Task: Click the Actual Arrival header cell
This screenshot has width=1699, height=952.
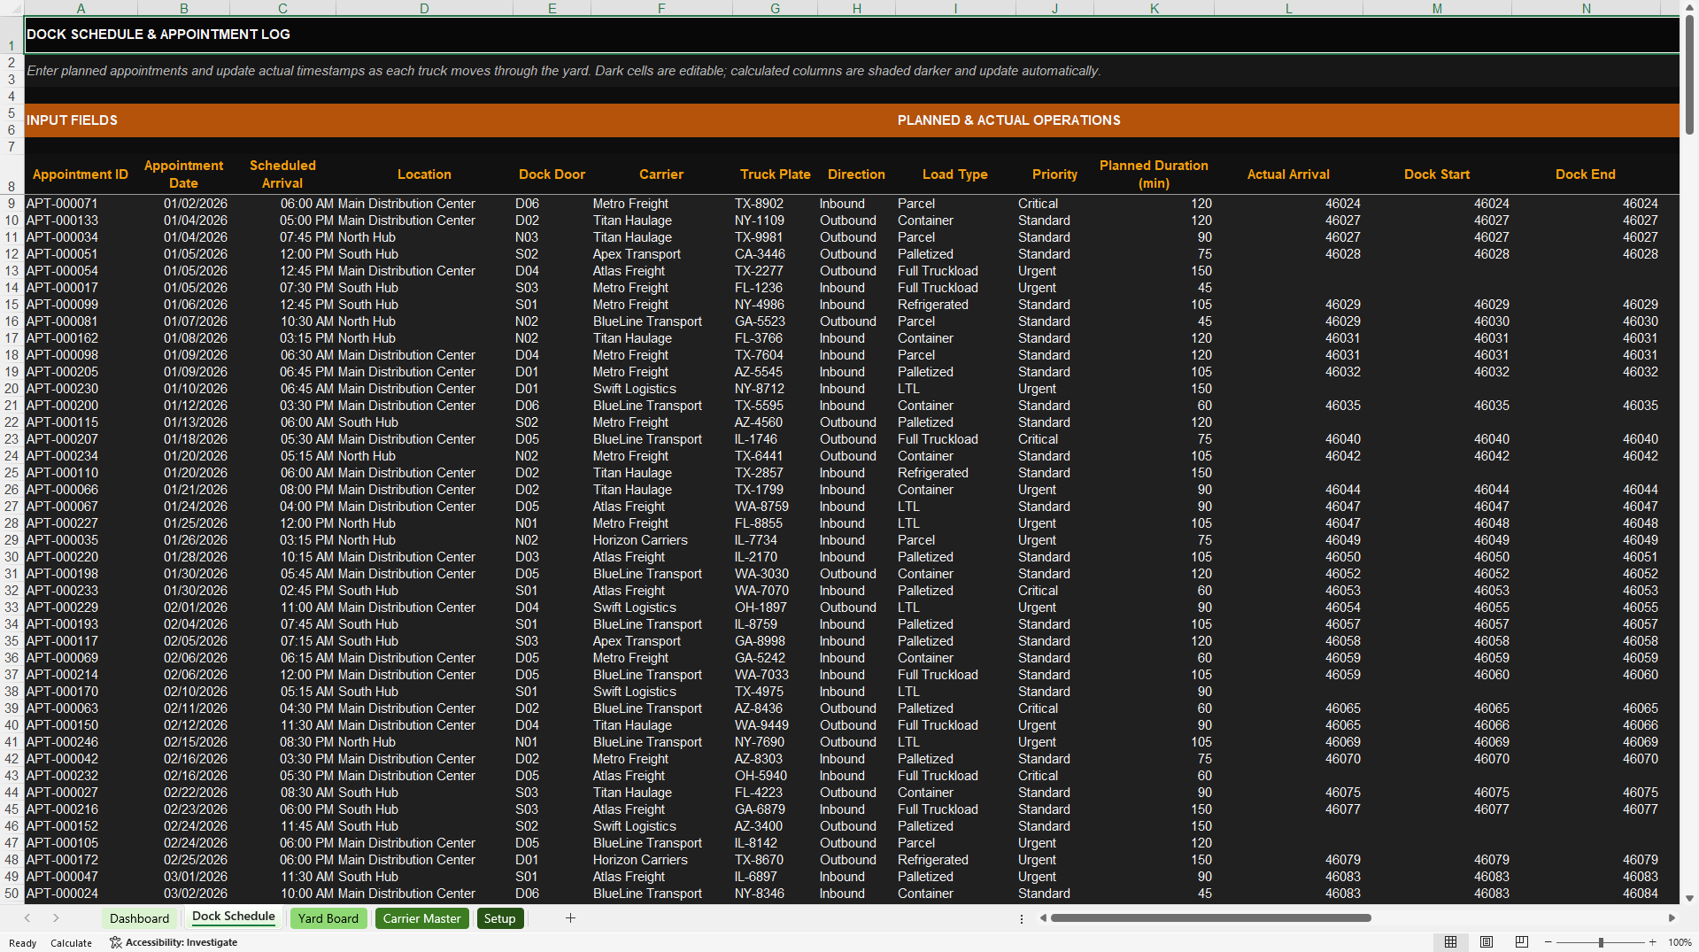Action: (x=1288, y=174)
